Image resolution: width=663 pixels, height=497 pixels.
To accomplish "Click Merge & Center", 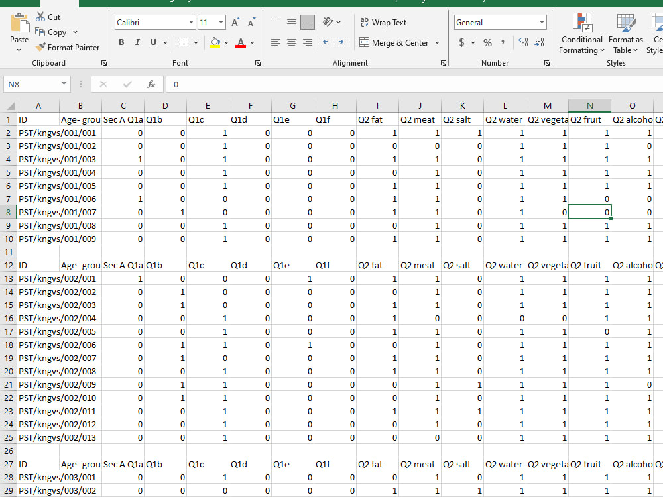I will point(394,42).
